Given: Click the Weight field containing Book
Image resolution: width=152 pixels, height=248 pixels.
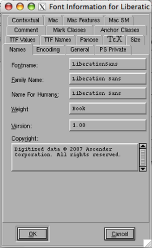Looking at the screenshot, I should pos(108,109).
